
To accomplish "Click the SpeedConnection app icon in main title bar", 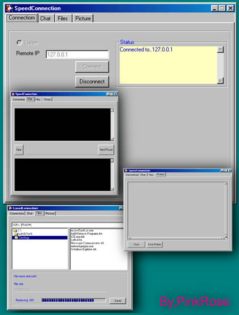I will 9,8.
